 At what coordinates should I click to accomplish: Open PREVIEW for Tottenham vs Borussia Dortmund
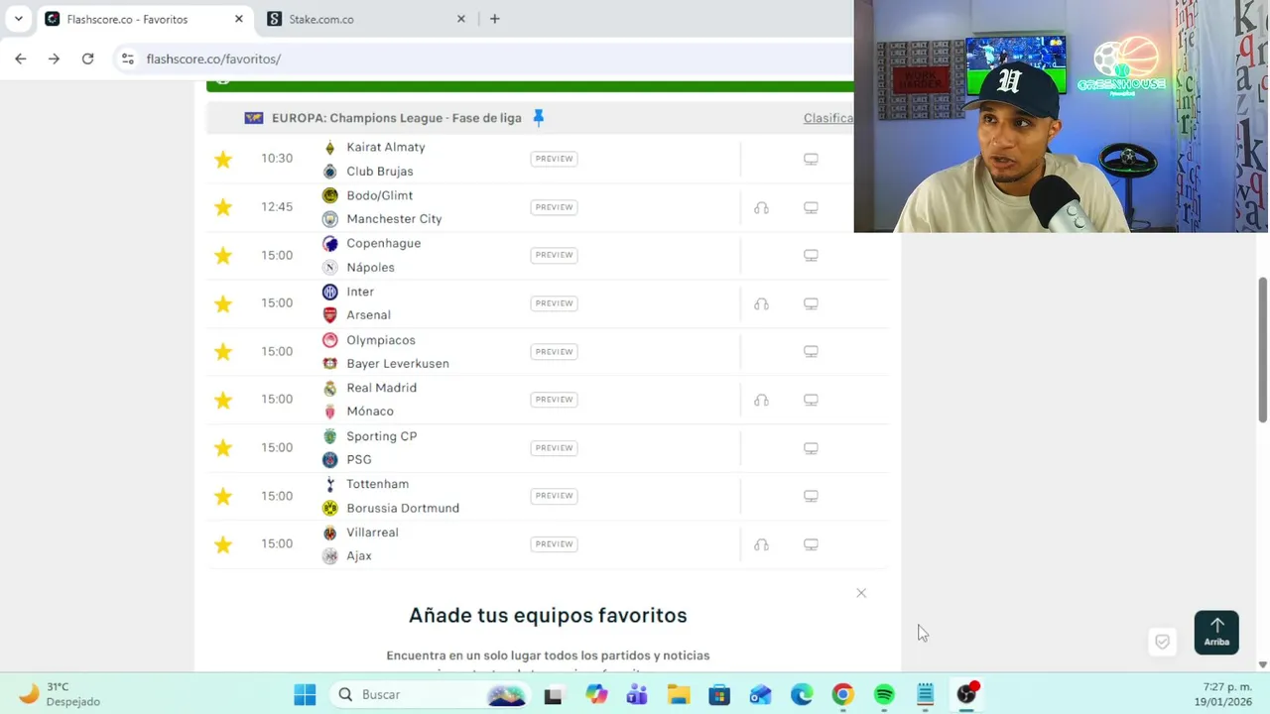point(554,496)
